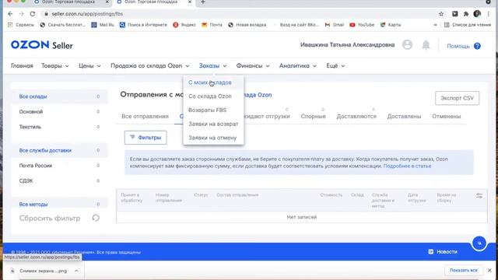Select Заявки на возврат menu item
Viewport: 498px width, 280px height.
click(213, 124)
